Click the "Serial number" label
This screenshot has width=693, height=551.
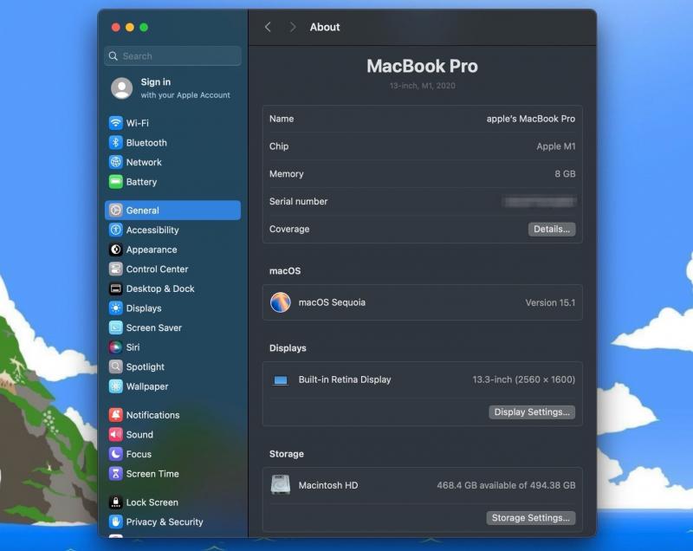298,202
